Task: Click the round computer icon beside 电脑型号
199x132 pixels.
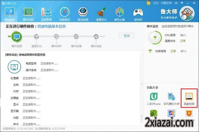Action: [14, 67]
